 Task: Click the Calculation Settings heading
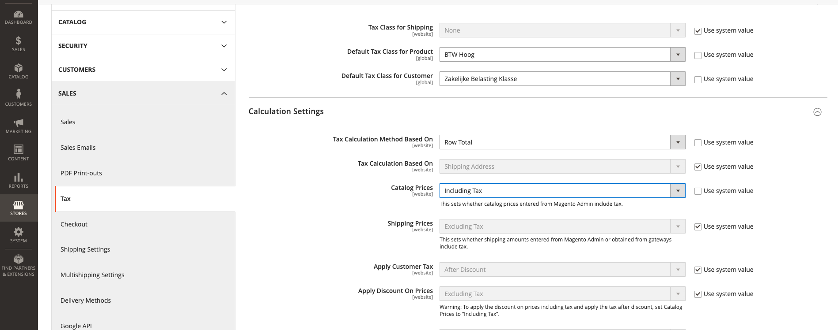pyautogui.click(x=286, y=111)
